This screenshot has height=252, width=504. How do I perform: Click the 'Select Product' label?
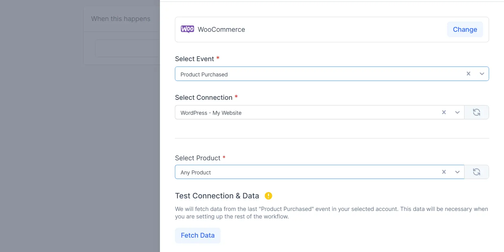point(198,158)
